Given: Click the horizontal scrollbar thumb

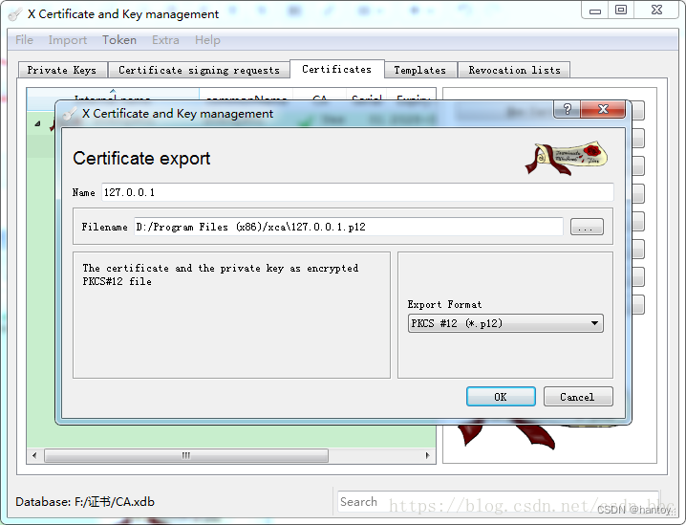Looking at the screenshot, I should (x=186, y=455).
